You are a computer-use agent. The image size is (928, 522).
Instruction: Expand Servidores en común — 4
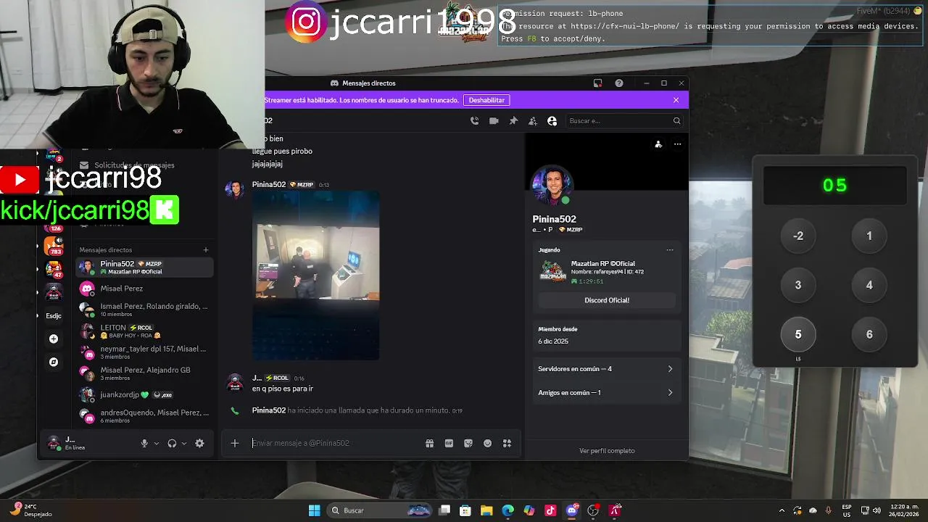(605, 369)
